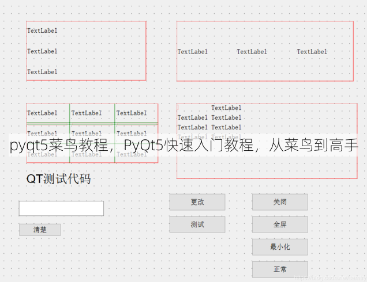Select the rightmost TextLabel in the horizontal layout box

312,52
